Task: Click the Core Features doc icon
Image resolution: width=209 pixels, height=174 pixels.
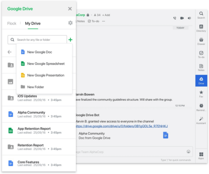Action: coord(11,163)
